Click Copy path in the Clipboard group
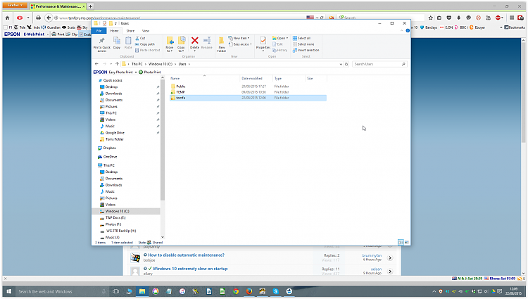 (145, 44)
